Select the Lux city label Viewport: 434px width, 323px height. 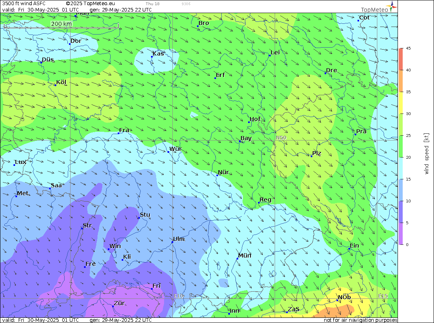click(x=21, y=162)
